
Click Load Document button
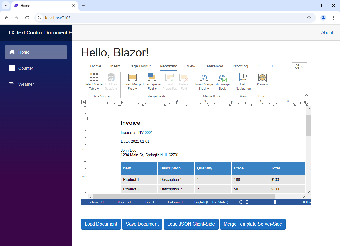point(101,224)
